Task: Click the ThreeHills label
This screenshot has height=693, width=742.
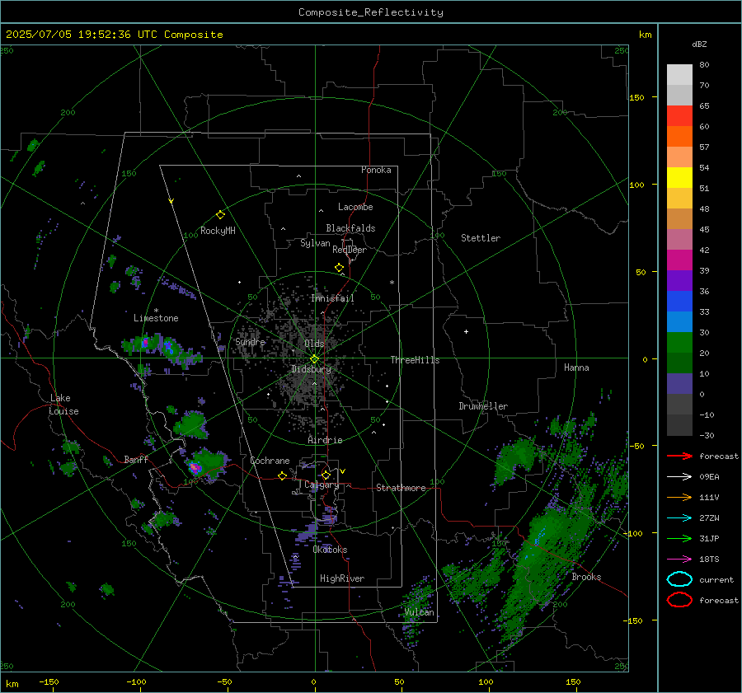Action: click(x=415, y=360)
